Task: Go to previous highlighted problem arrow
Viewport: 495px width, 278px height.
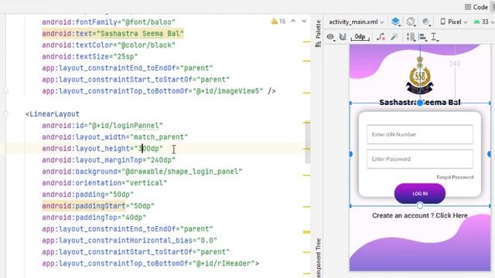Action: click(293, 21)
